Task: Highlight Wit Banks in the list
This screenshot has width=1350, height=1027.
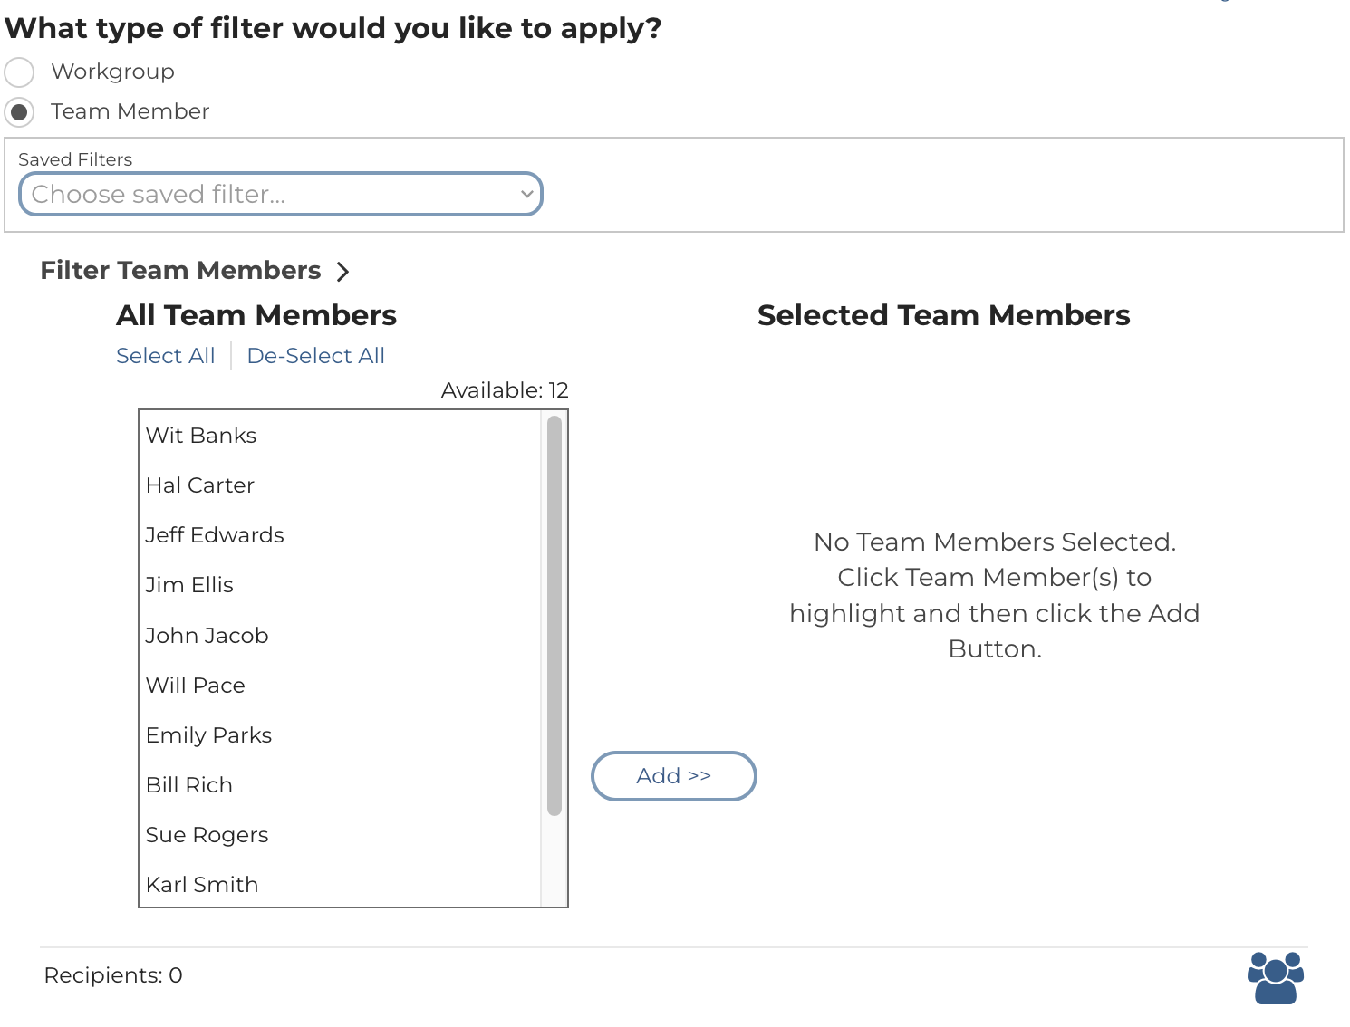Action: [x=201, y=436]
